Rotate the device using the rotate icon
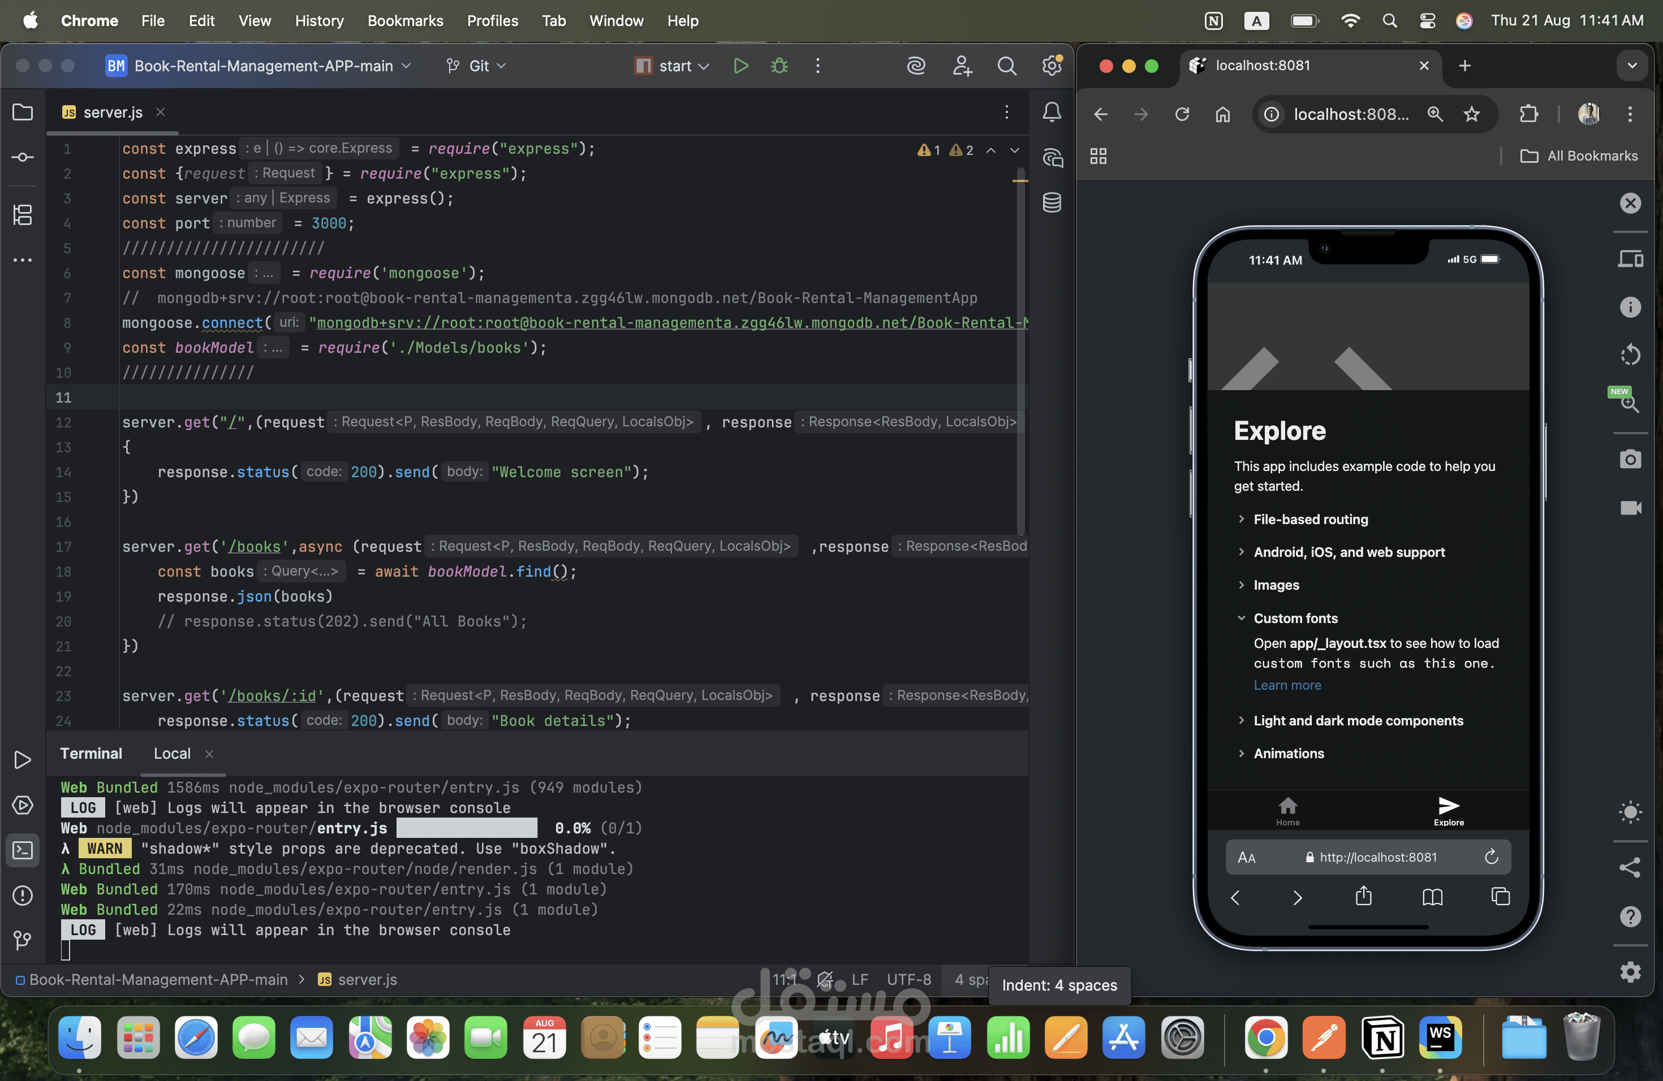This screenshot has height=1081, width=1663. point(1630,354)
